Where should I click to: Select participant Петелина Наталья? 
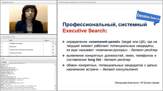(x=16, y=53)
